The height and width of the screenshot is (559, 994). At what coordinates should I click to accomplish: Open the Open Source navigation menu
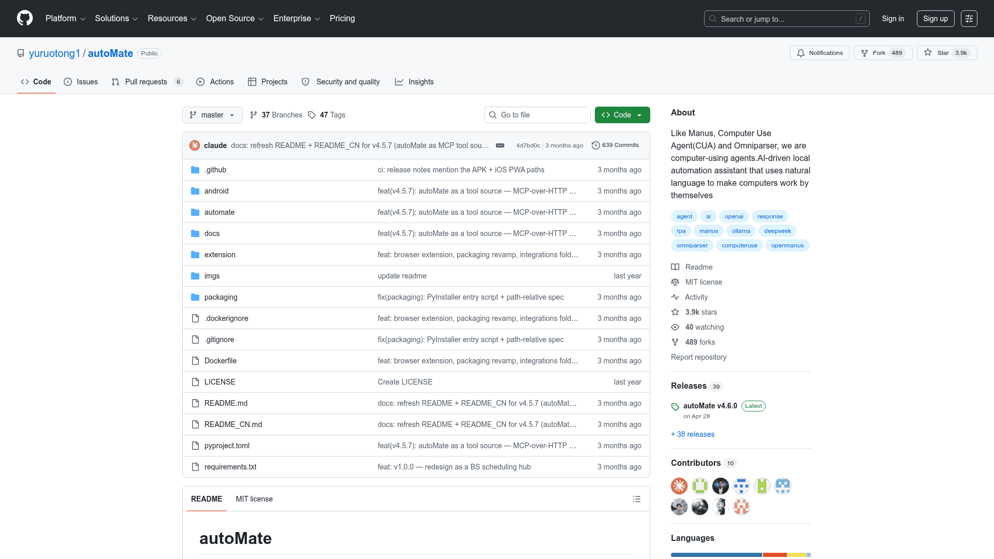coord(235,19)
